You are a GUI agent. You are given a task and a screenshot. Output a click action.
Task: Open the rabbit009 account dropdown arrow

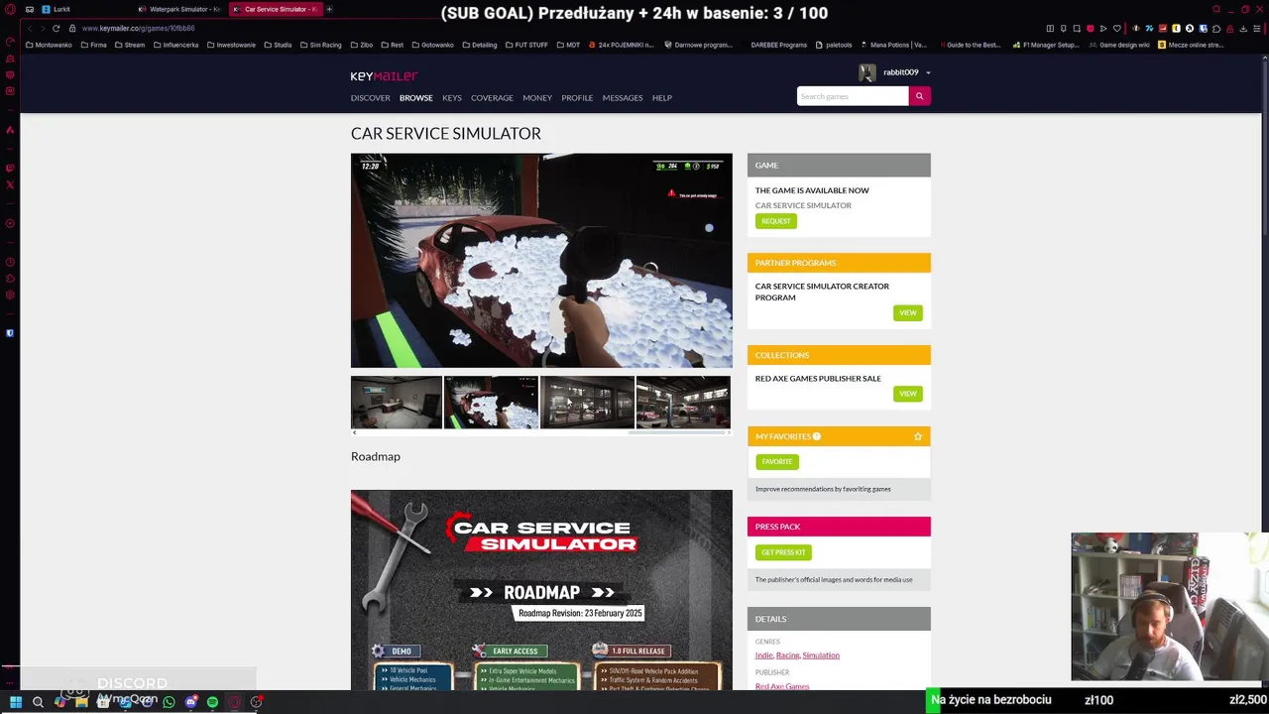928,72
